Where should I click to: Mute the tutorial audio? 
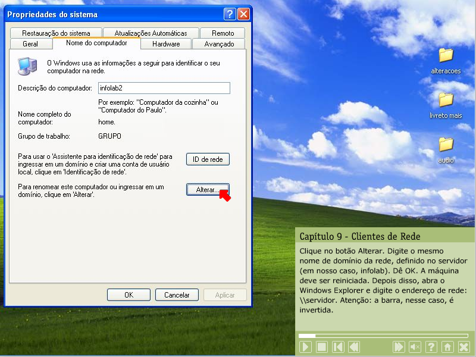click(415, 347)
